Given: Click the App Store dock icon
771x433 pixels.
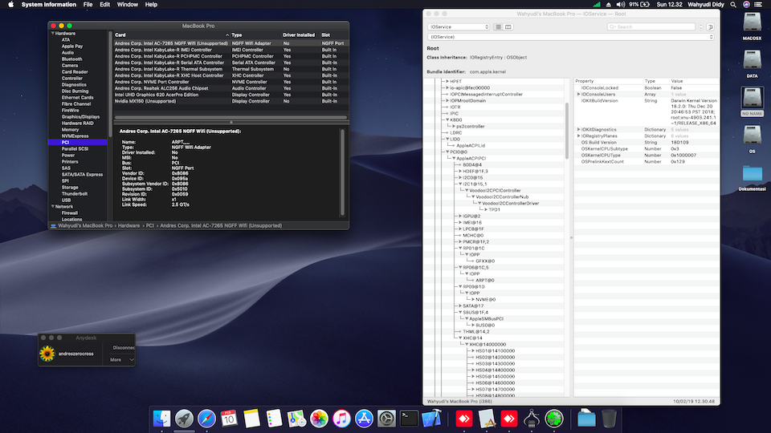Looking at the screenshot, I should click(x=364, y=418).
